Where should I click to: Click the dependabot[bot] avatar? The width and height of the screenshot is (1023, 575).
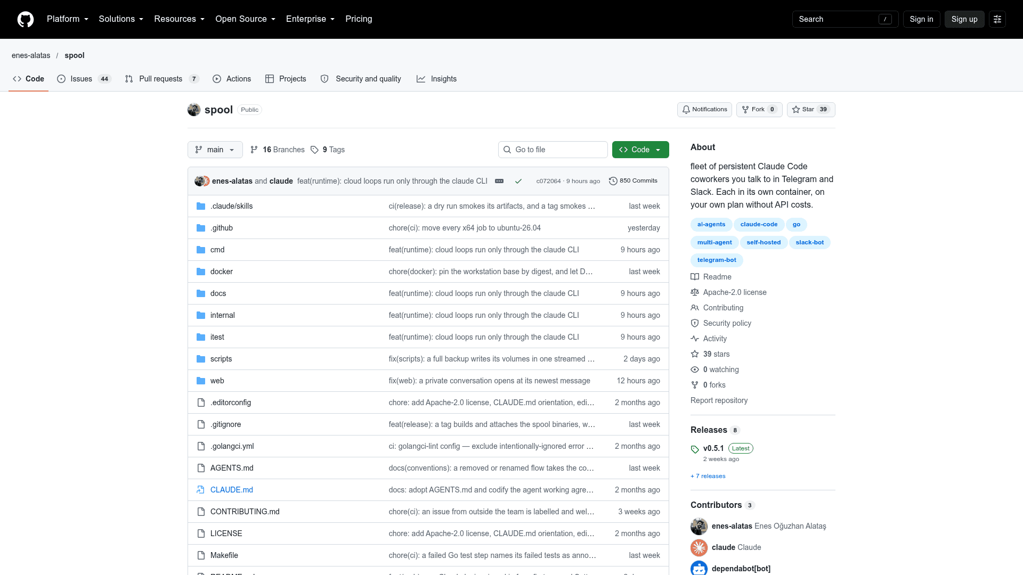(699, 568)
